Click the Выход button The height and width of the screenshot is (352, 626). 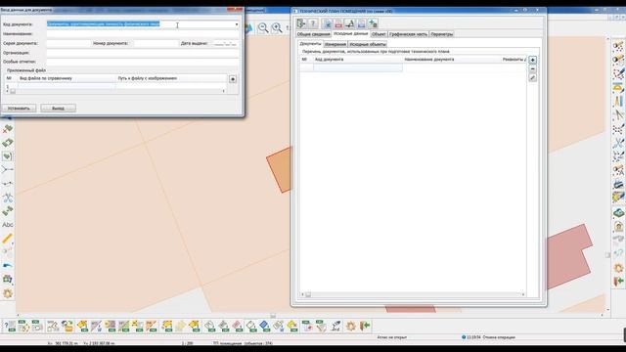(58, 109)
